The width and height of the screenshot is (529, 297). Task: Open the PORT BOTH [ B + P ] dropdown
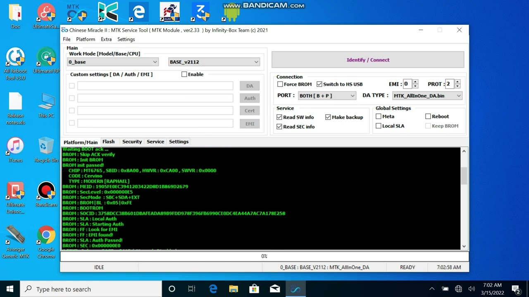tap(327, 96)
